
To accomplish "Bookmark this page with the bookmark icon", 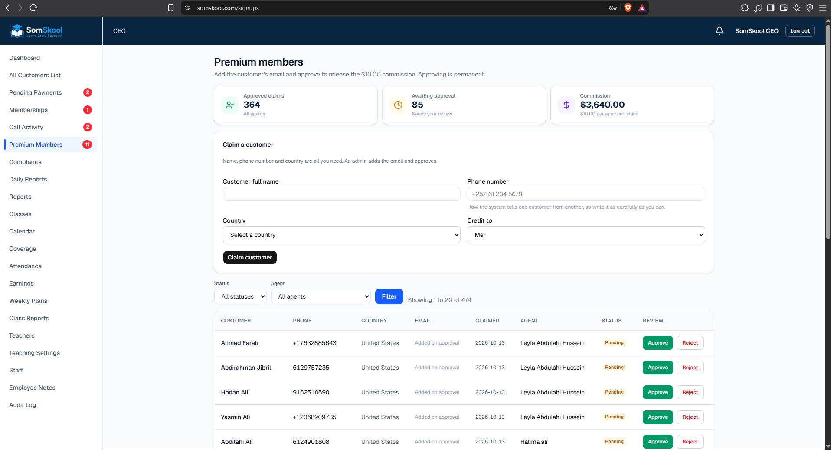I will click(171, 8).
